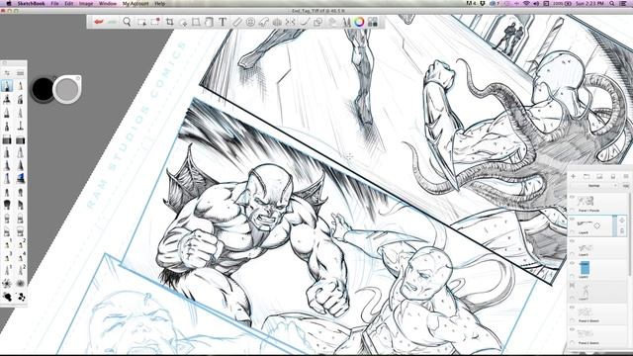
Task: Open the Image menu
Action: [x=86, y=3]
